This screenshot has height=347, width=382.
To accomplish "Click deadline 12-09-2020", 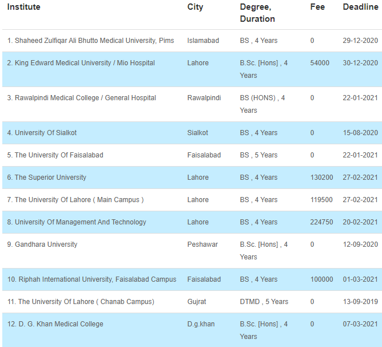I will pyautogui.click(x=360, y=245).
